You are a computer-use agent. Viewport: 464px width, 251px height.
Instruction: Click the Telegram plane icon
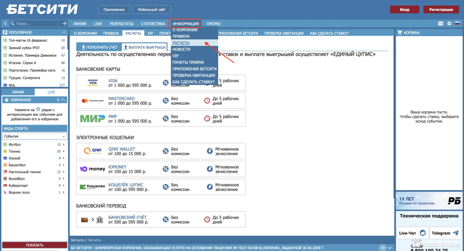tap(456, 233)
